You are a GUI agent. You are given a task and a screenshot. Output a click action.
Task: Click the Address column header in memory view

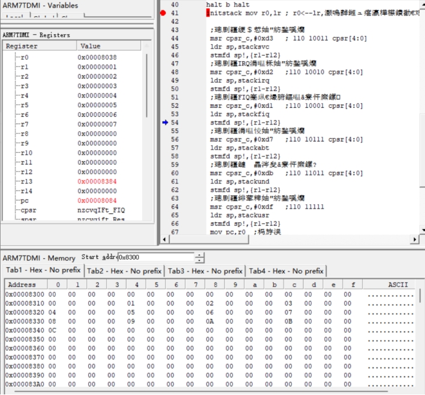pyautogui.click(x=26, y=284)
